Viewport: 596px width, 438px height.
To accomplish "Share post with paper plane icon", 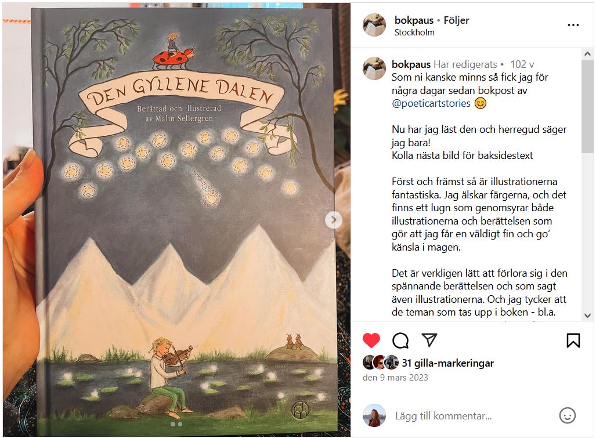I will click(429, 340).
